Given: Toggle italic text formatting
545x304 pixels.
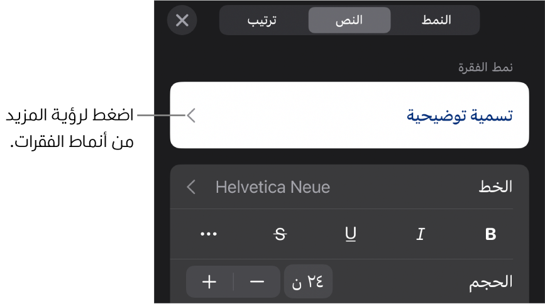Looking at the screenshot, I should click(421, 234).
